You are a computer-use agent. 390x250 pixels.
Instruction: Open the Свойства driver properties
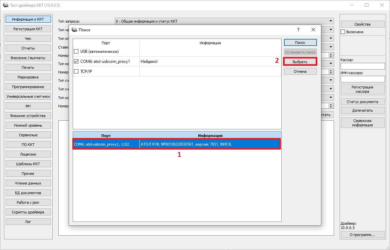click(x=362, y=24)
